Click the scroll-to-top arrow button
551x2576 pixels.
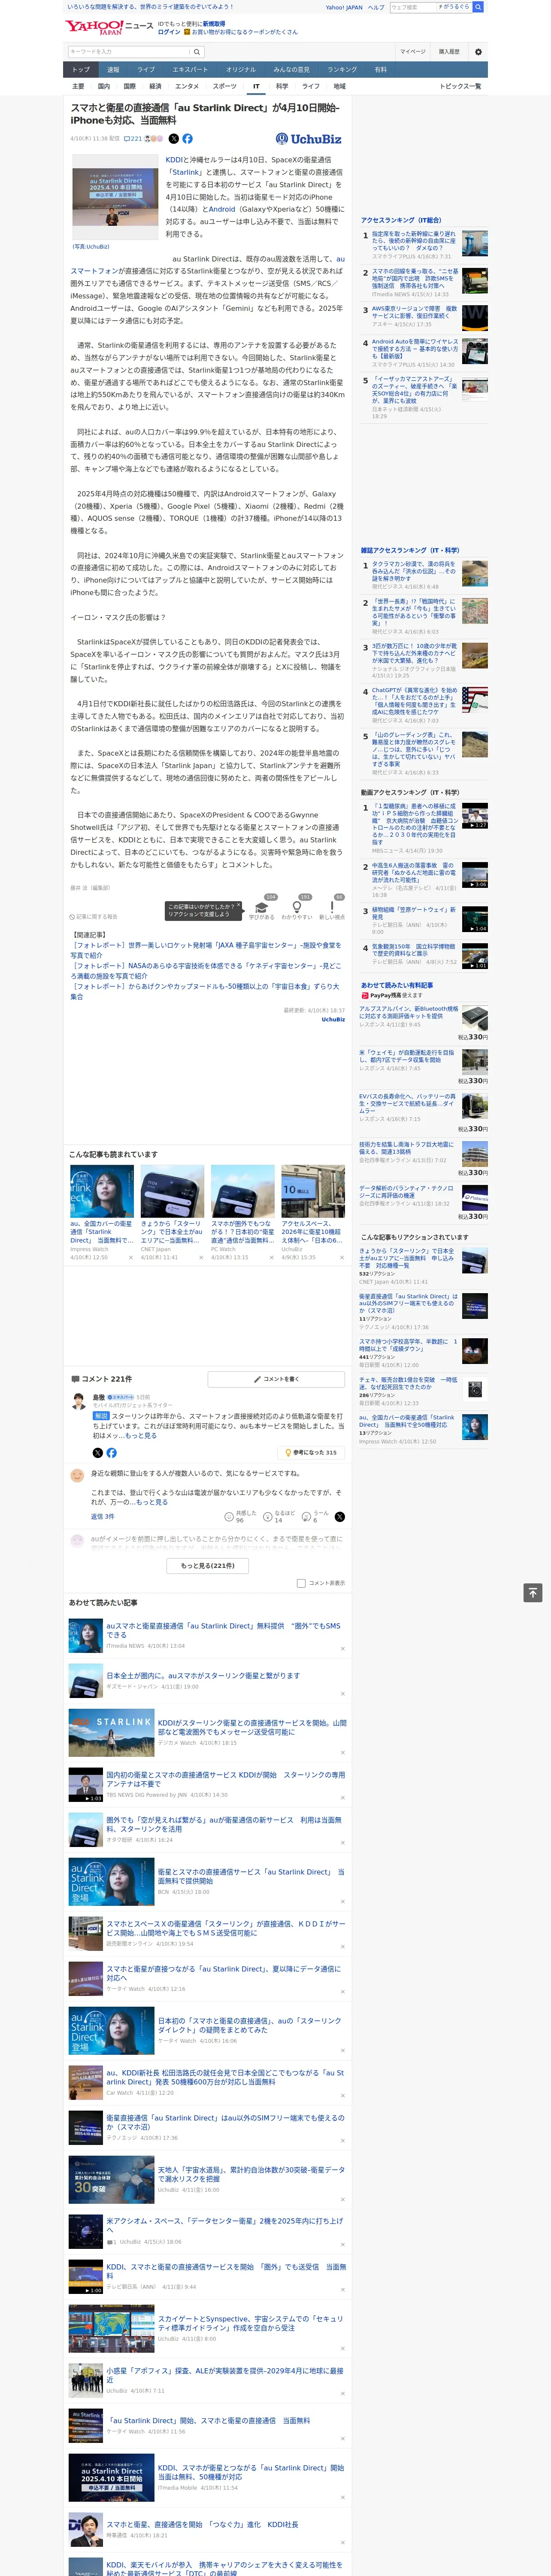533,1593
